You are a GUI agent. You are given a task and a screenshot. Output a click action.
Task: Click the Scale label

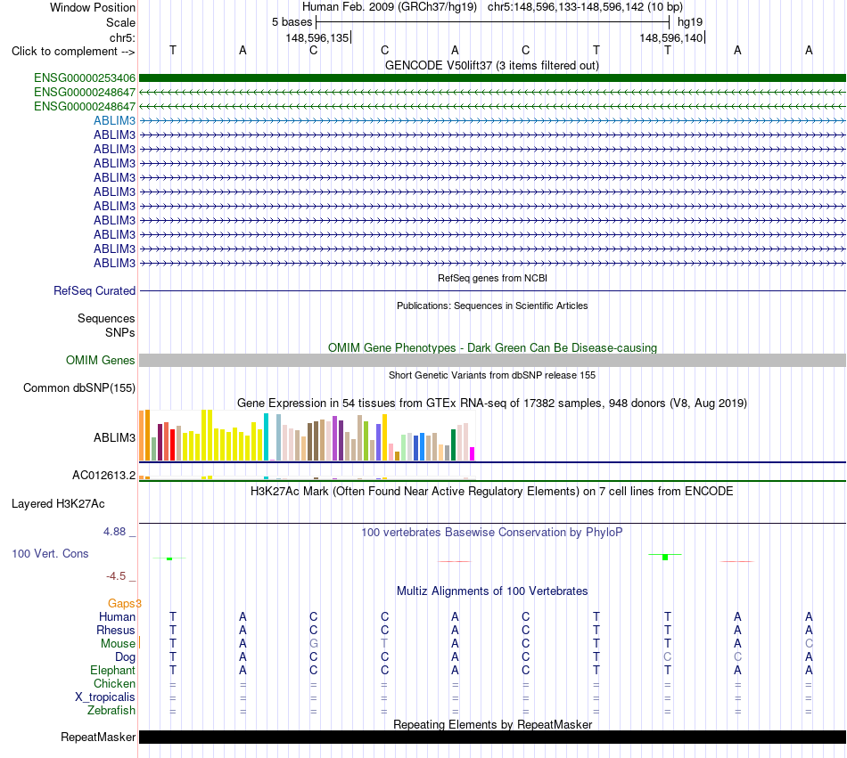[120, 22]
